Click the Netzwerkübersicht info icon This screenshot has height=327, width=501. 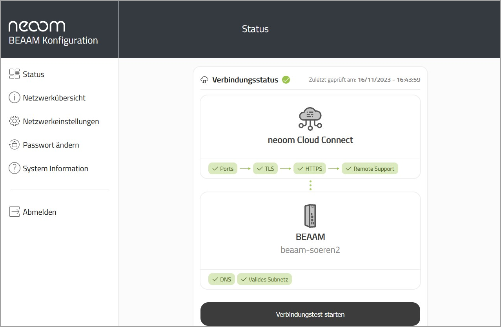tap(15, 98)
